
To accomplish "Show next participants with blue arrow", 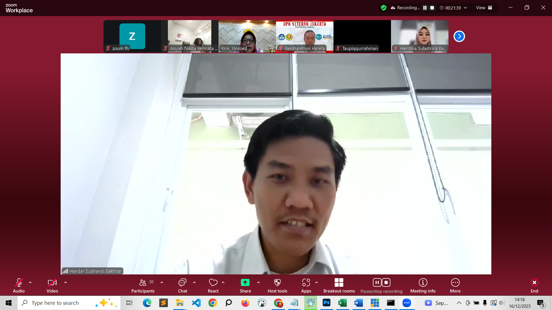I will coord(459,36).
